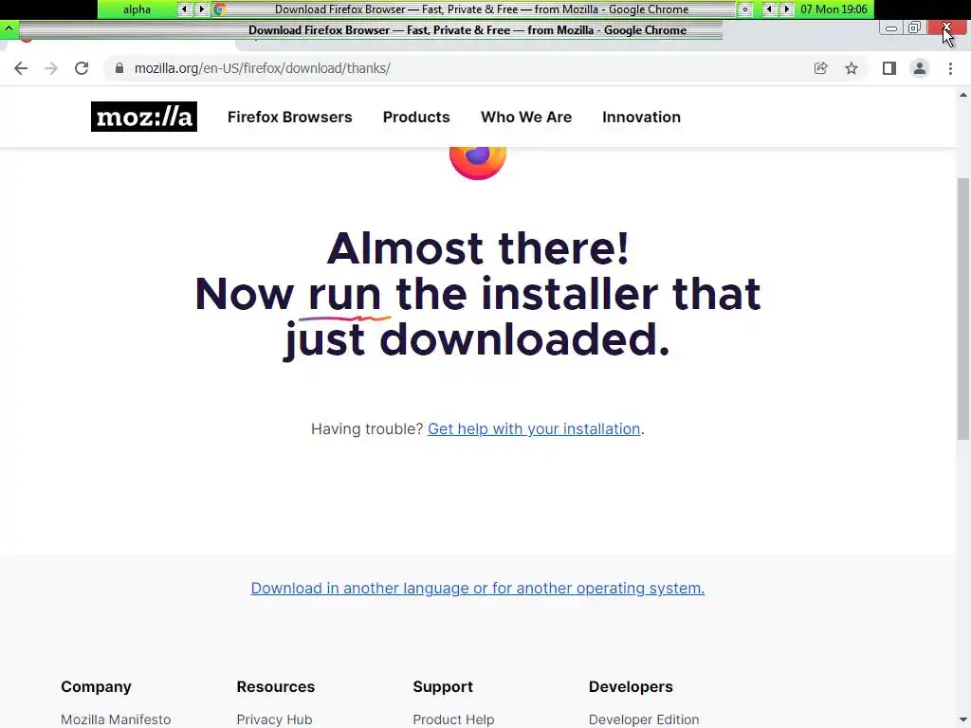Click the 07 Mon 19:06 clock
This screenshot has height=728, width=971.
pyautogui.click(x=834, y=9)
